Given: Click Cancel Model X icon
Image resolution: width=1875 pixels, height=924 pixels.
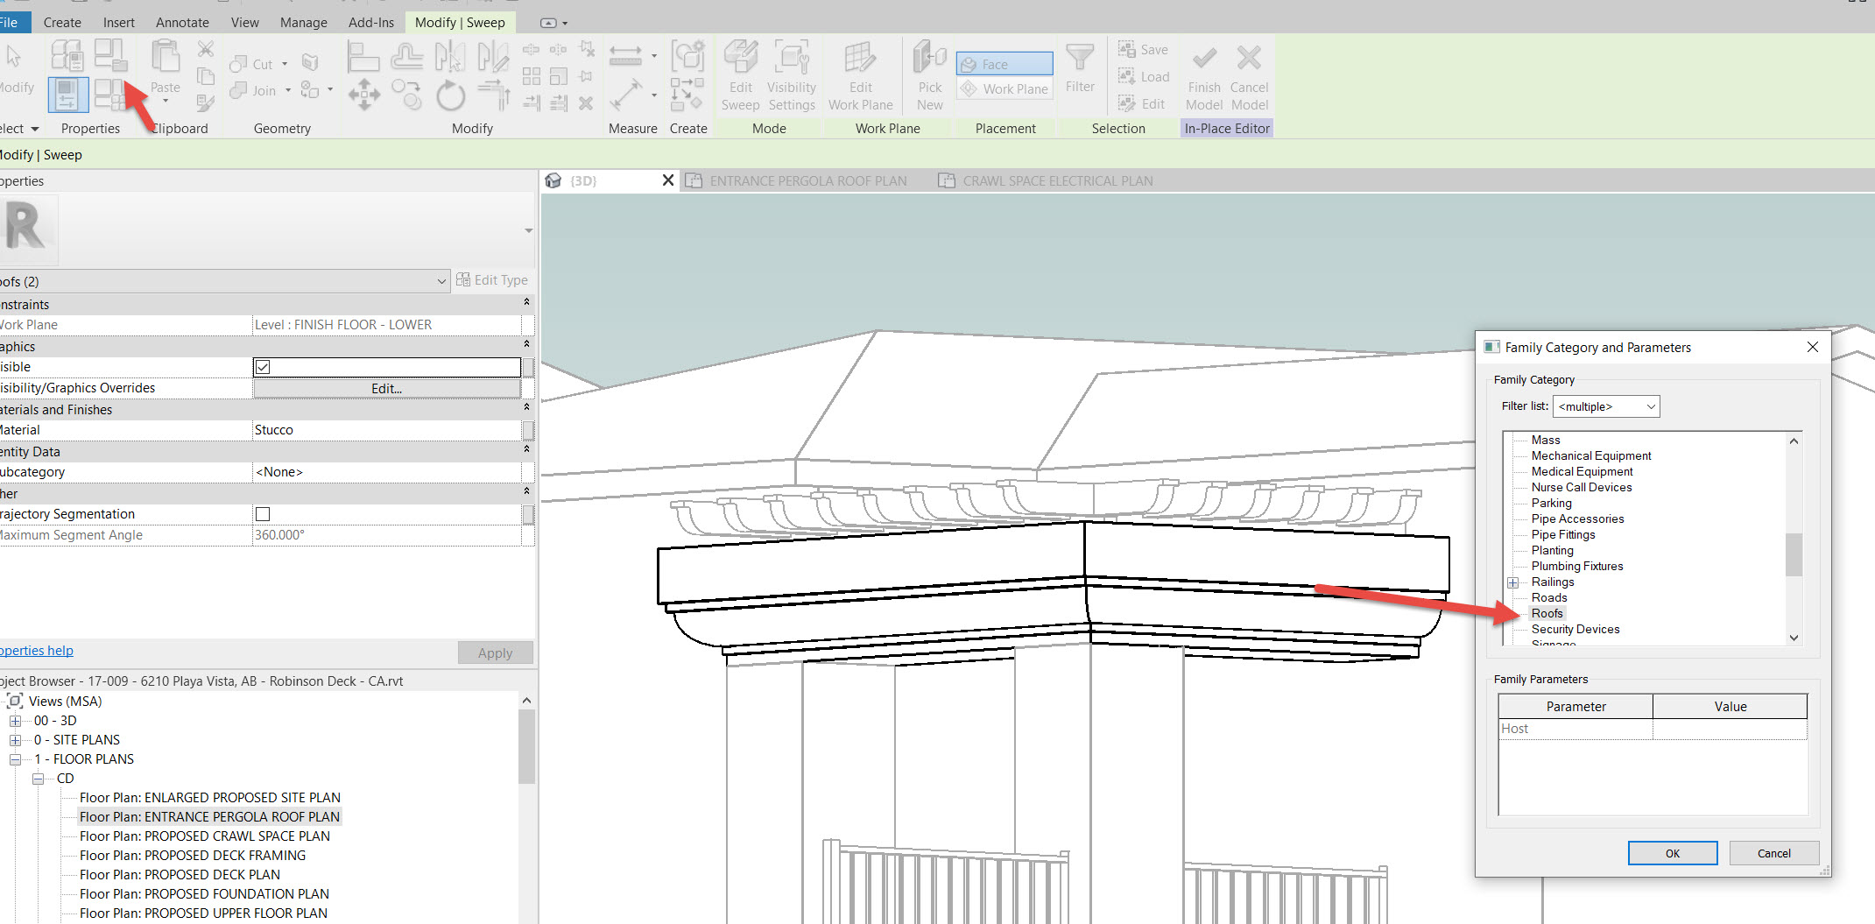Looking at the screenshot, I should tap(1249, 60).
